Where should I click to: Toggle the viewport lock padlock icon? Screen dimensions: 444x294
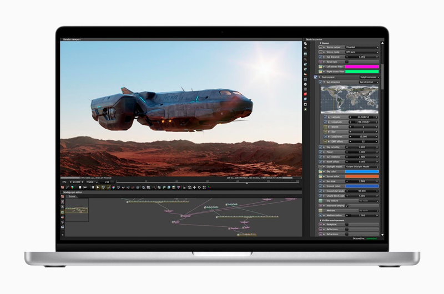pos(184,187)
